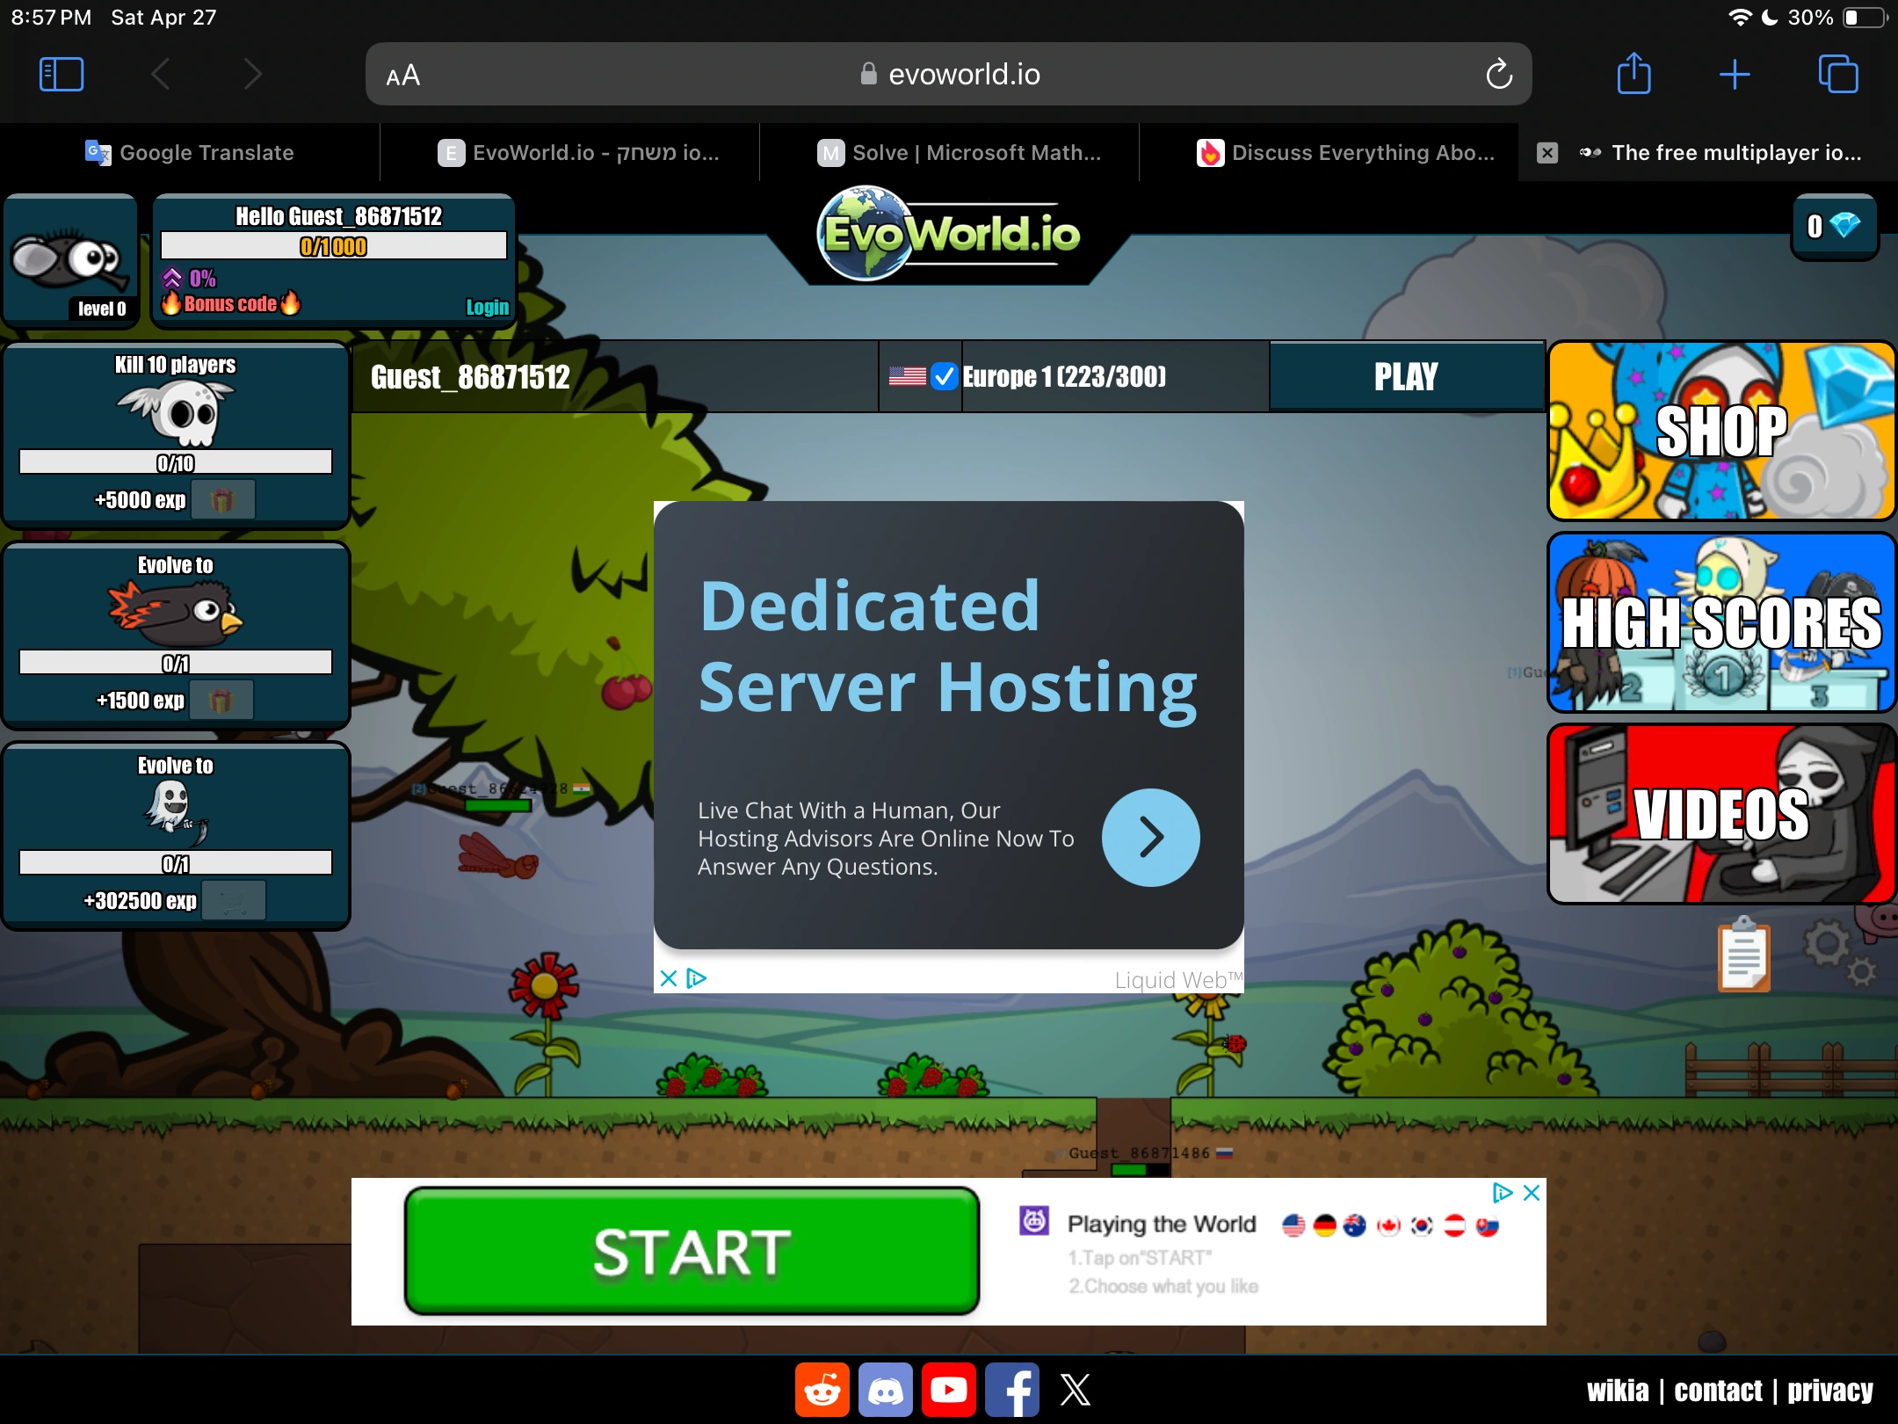Screen dimensions: 1898x1424
Task: Open the YouTube social icon
Action: (948, 1390)
